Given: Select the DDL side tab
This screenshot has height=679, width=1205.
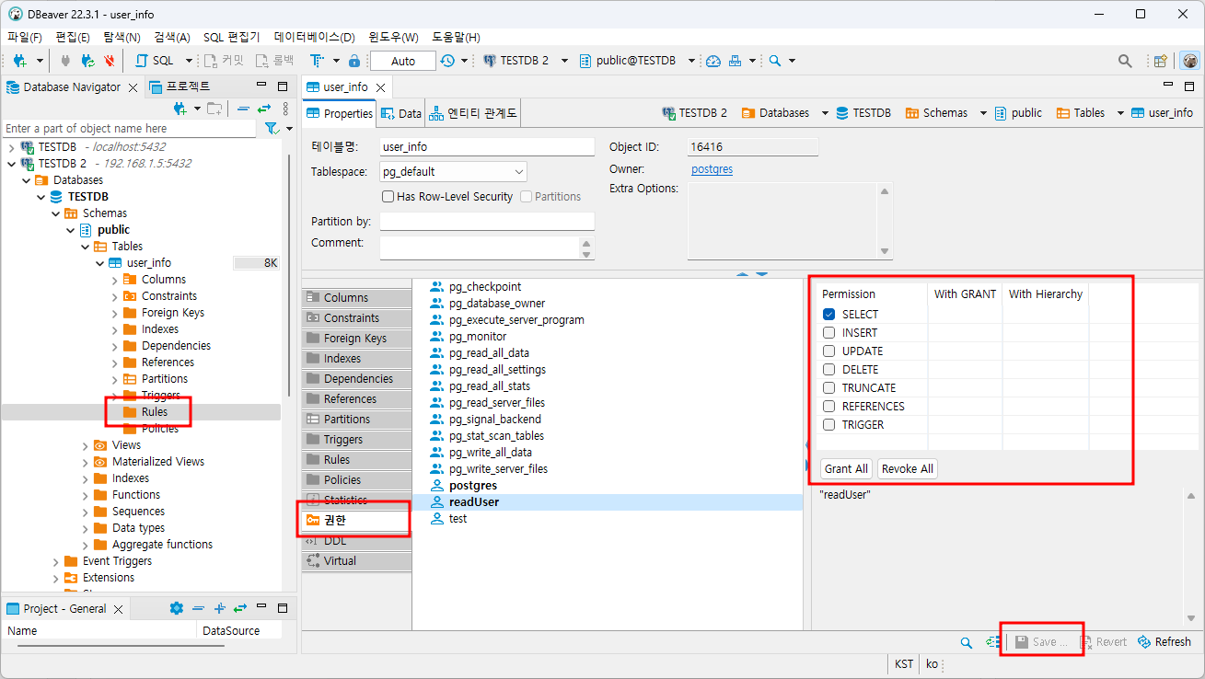Looking at the screenshot, I should pyautogui.click(x=356, y=541).
